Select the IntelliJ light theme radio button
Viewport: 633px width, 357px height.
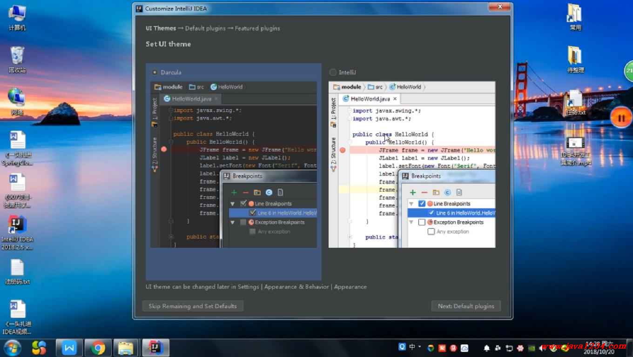tap(332, 73)
